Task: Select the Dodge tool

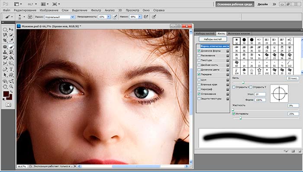Action: [11, 63]
